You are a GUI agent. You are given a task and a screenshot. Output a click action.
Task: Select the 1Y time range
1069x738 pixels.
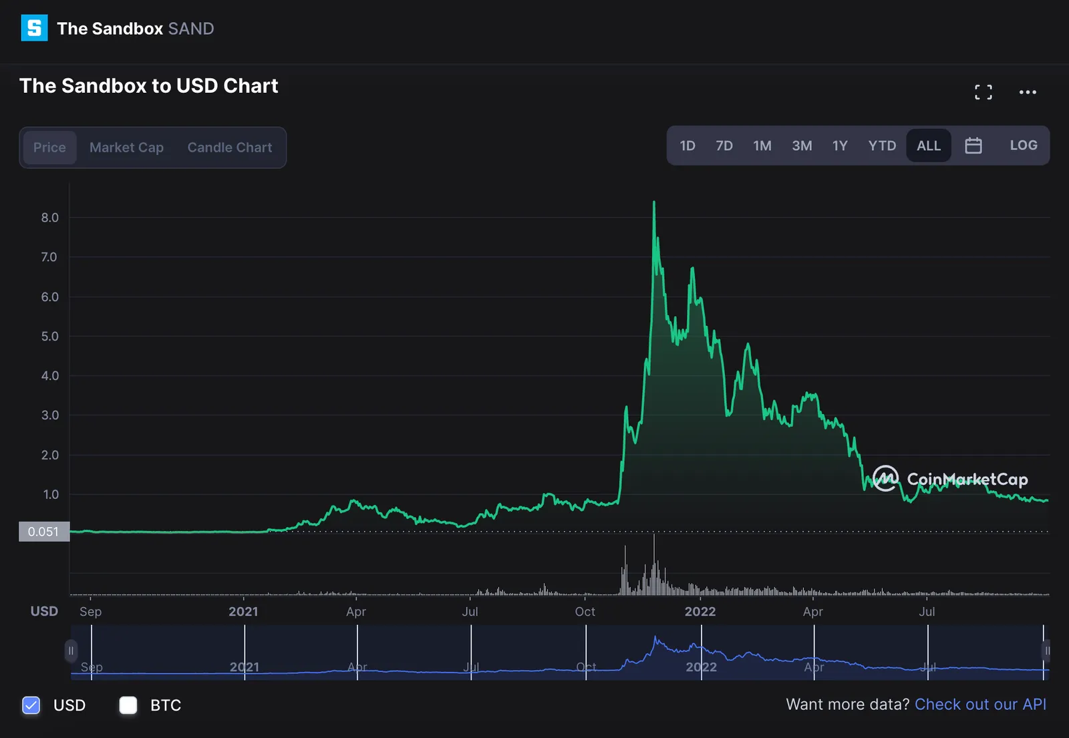[x=840, y=146]
